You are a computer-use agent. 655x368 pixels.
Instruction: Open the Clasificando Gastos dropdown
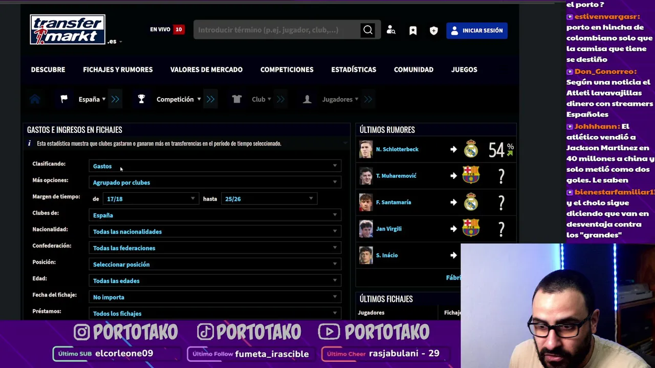pos(215,166)
